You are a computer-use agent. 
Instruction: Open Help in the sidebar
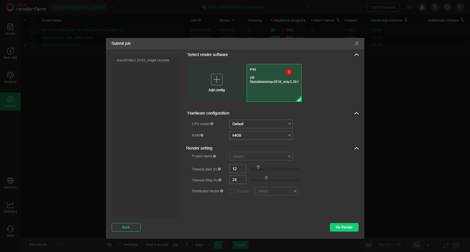[x=10, y=231]
